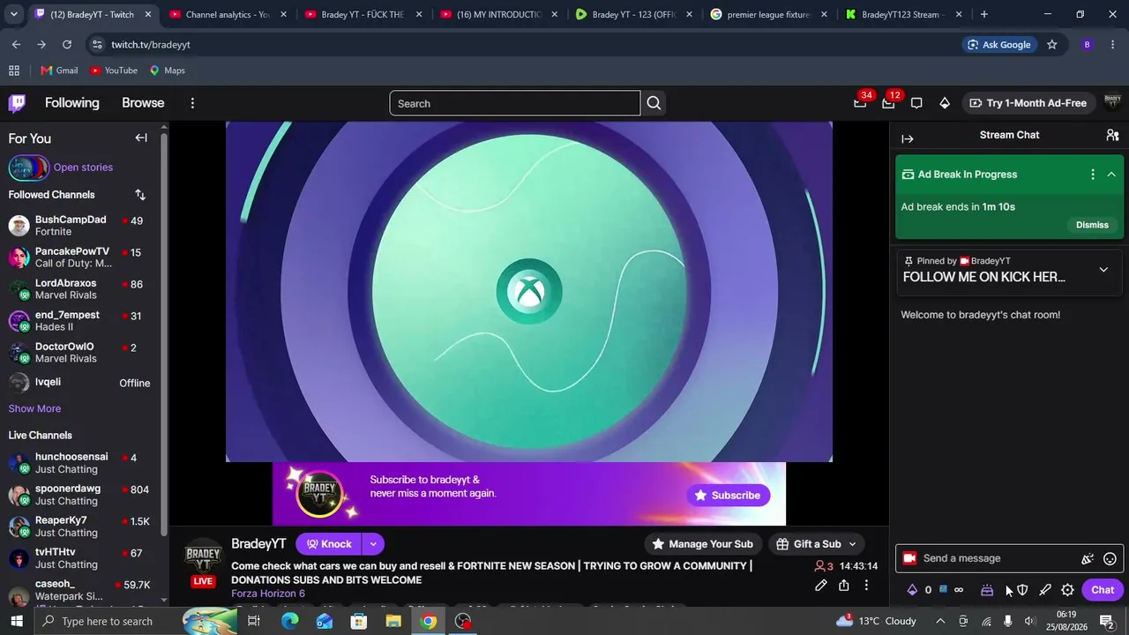Open File Explorer in the taskbar
The image size is (1129, 635).
(x=393, y=622)
